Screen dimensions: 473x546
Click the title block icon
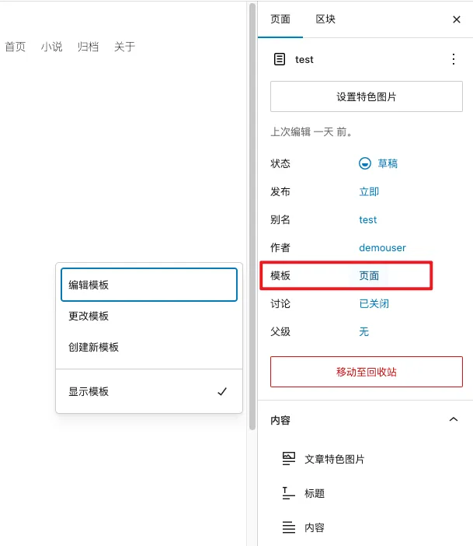[x=289, y=493]
